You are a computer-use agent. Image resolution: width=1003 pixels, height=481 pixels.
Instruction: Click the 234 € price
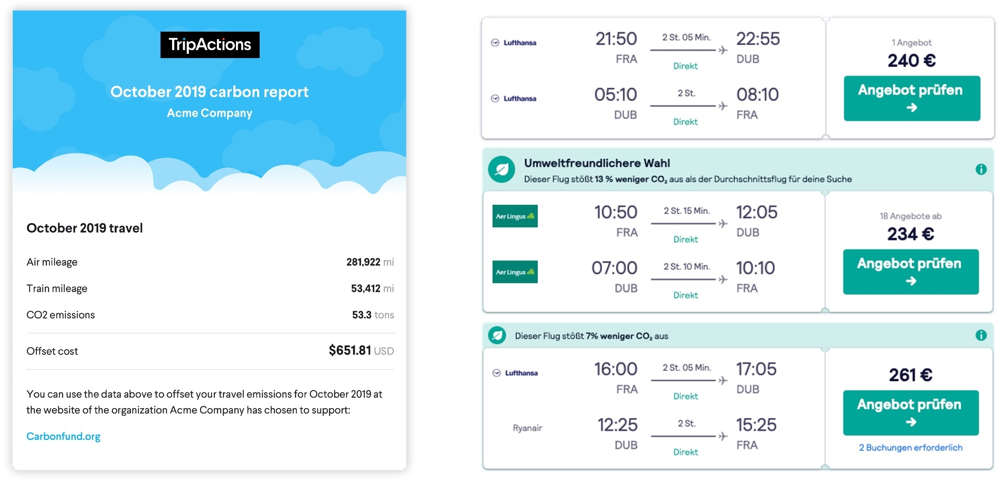(x=911, y=234)
